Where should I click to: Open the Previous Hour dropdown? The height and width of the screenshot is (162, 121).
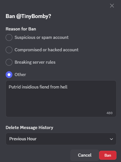pos(61,139)
